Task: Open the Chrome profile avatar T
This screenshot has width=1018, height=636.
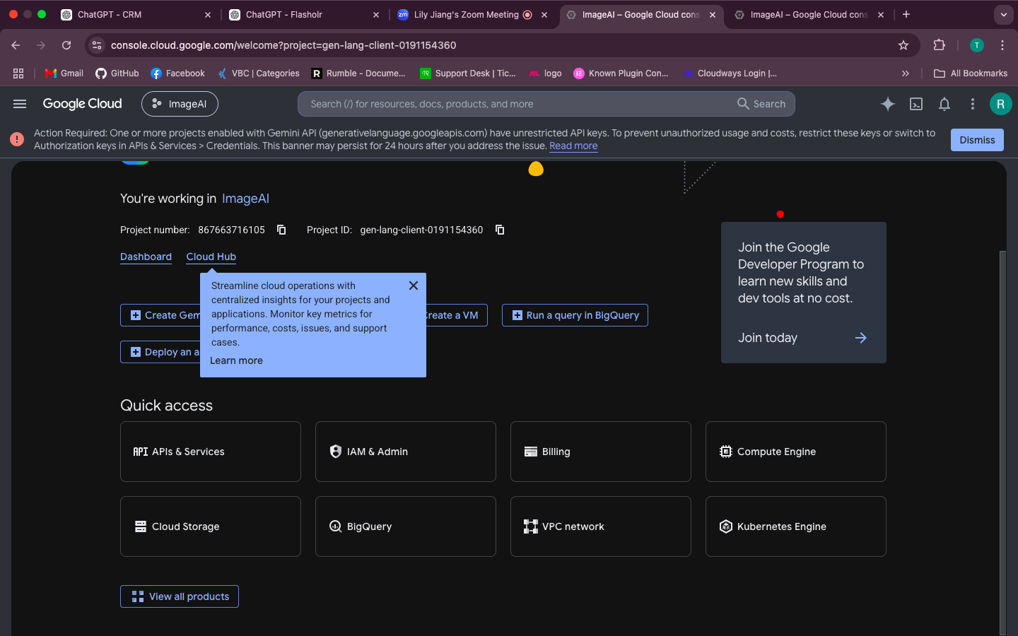Action: 977,45
